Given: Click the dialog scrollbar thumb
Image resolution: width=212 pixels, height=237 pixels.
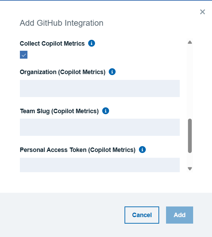Looking at the screenshot, I should (x=190, y=135).
